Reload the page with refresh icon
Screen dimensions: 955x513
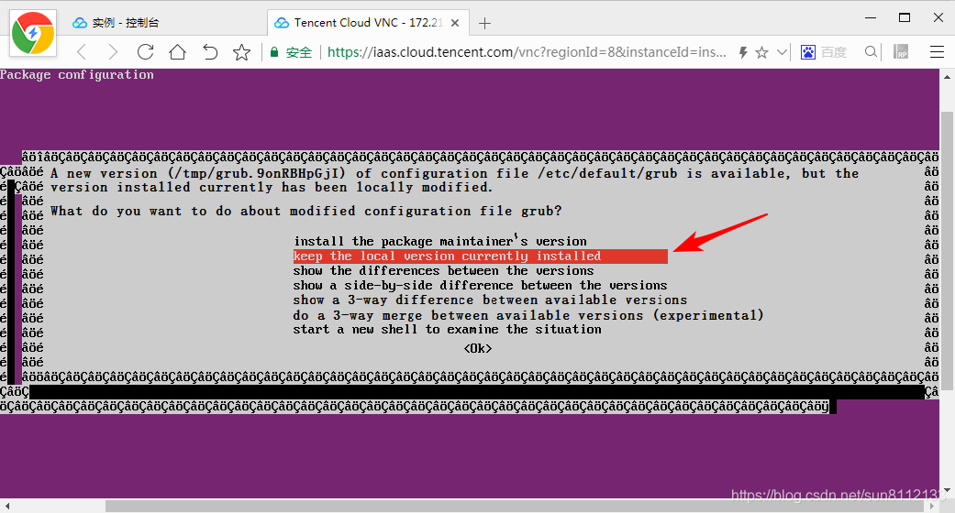coord(146,51)
